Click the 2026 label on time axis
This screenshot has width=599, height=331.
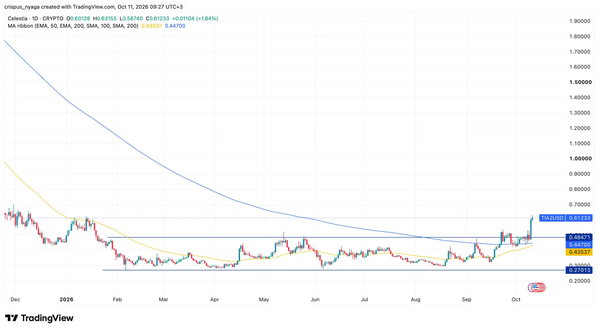coord(66,299)
